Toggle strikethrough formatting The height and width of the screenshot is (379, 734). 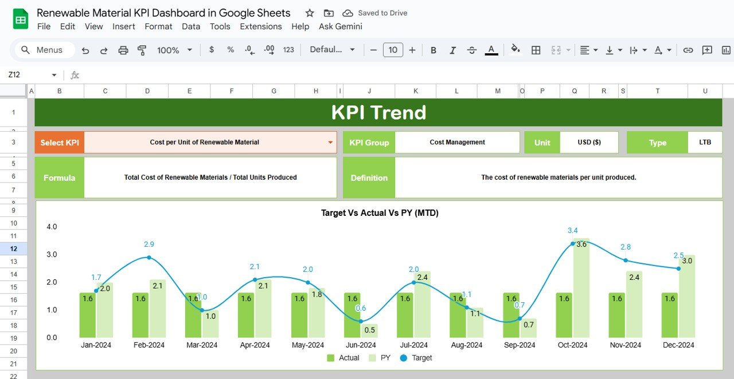click(471, 50)
